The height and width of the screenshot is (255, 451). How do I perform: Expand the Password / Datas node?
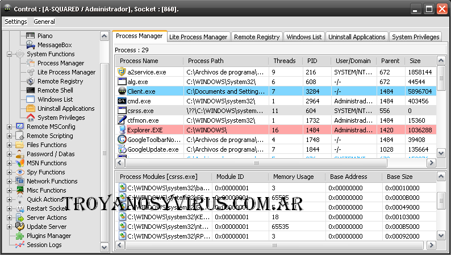[x=9, y=154]
